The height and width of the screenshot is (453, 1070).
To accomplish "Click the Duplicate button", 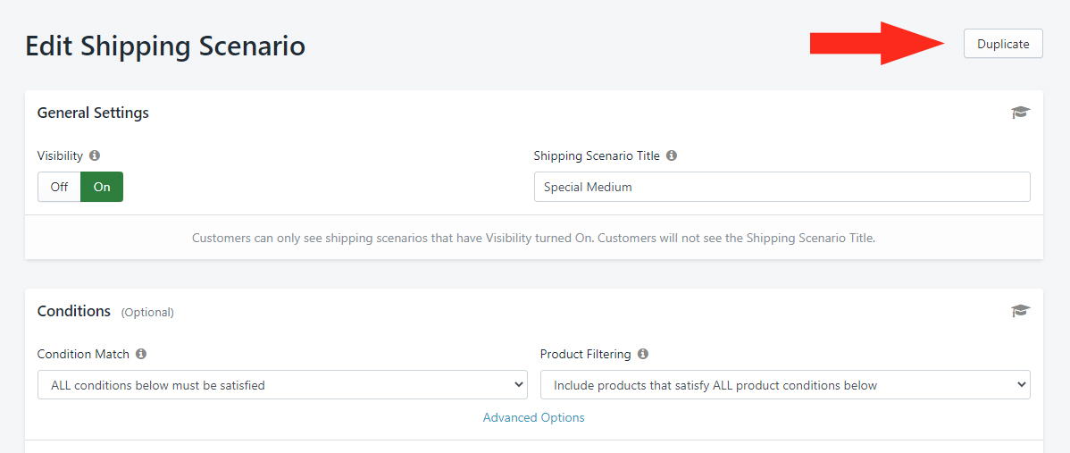I will point(1002,44).
